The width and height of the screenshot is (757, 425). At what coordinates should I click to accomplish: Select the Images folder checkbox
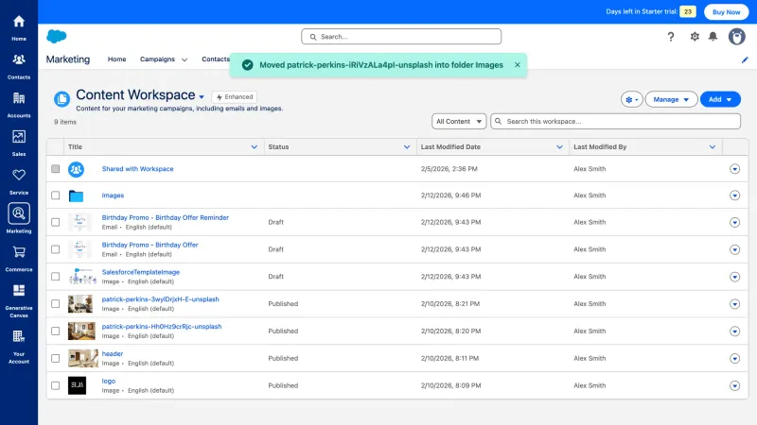click(56, 195)
